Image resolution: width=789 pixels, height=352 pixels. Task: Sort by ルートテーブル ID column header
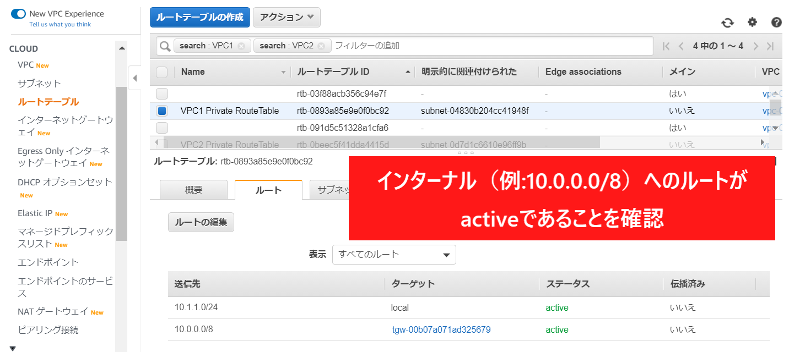[x=333, y=72]
